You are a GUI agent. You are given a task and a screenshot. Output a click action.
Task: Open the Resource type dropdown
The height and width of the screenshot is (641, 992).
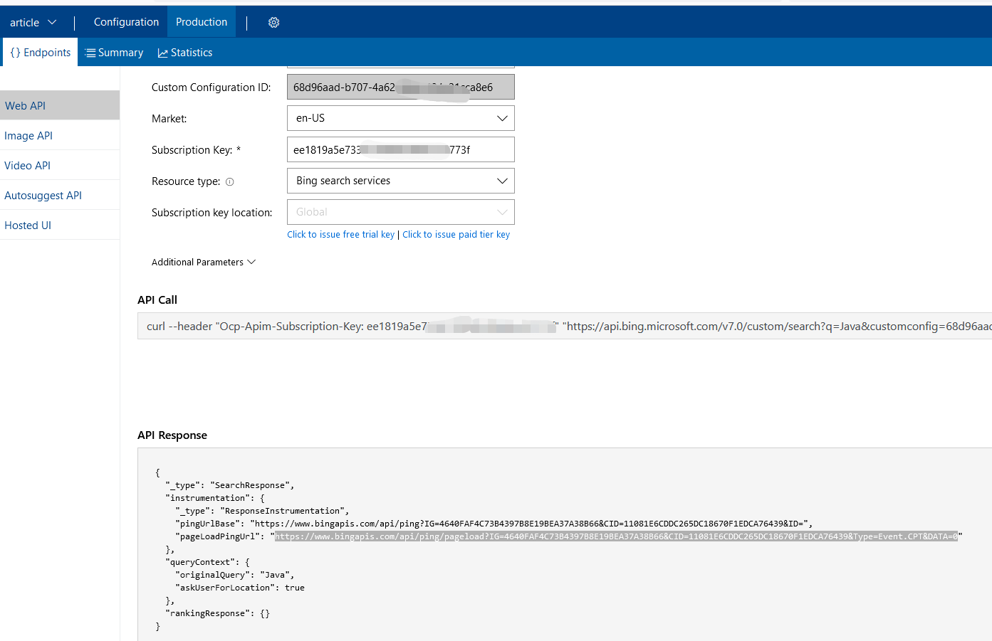(x=400, y=181)
